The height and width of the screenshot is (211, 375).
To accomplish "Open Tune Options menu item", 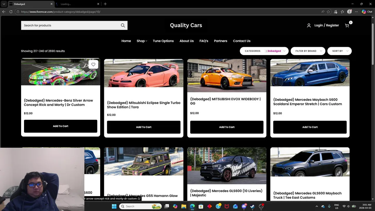I will (163, 41).
